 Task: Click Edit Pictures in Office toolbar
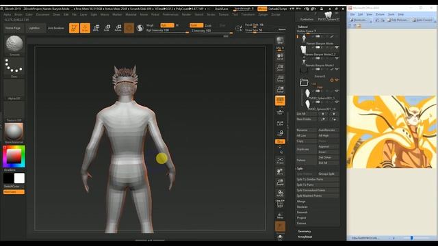coord(398,20)
